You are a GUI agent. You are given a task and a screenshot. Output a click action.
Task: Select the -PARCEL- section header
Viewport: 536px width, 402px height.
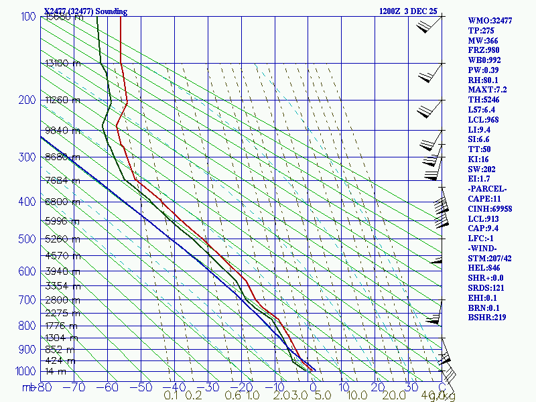[x=487, y=189]
